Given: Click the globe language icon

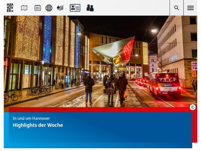Looking at the screenshot, I should click(x=49, y=8).
